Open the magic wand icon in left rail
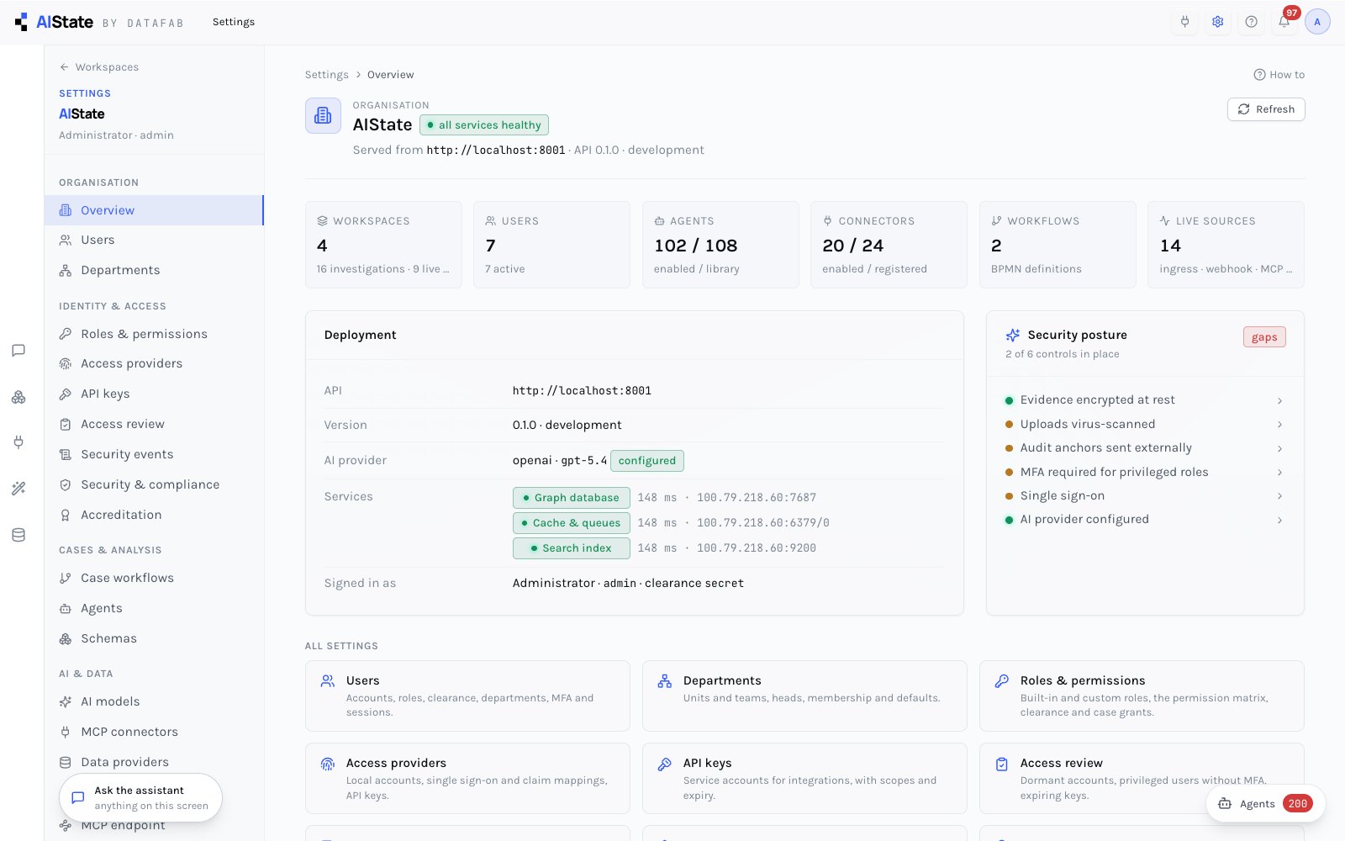The height and width of the screenshot is (841, 1345). click(18, 489)
